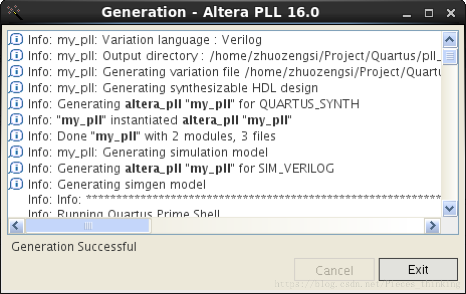Click info icon beside Generating simulation model line

click(16, 152)
